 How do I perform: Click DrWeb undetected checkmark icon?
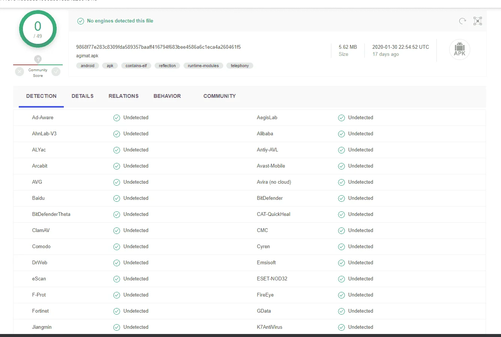click(117, 263)
